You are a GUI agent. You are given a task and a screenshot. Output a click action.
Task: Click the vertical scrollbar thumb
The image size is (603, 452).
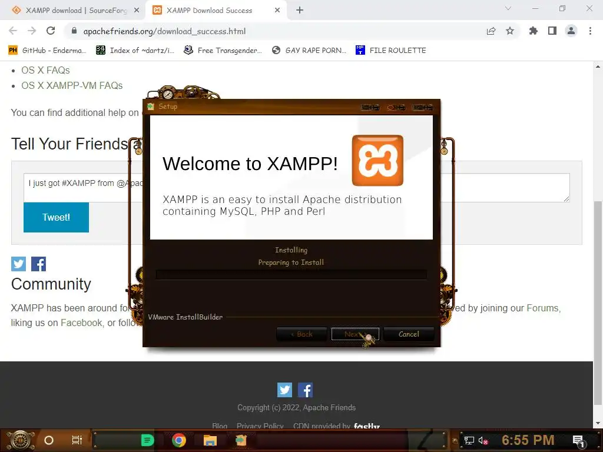pos(598,303)
